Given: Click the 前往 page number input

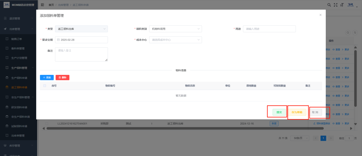Looking at the screenshot, I should [349, 138].
